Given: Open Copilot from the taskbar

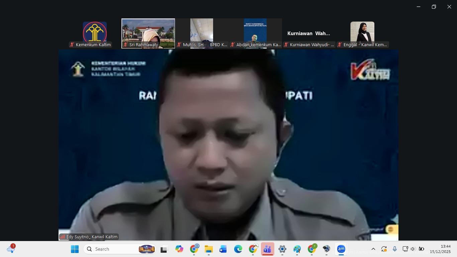Looking at the screenshot, I should (x=179, y=249).
